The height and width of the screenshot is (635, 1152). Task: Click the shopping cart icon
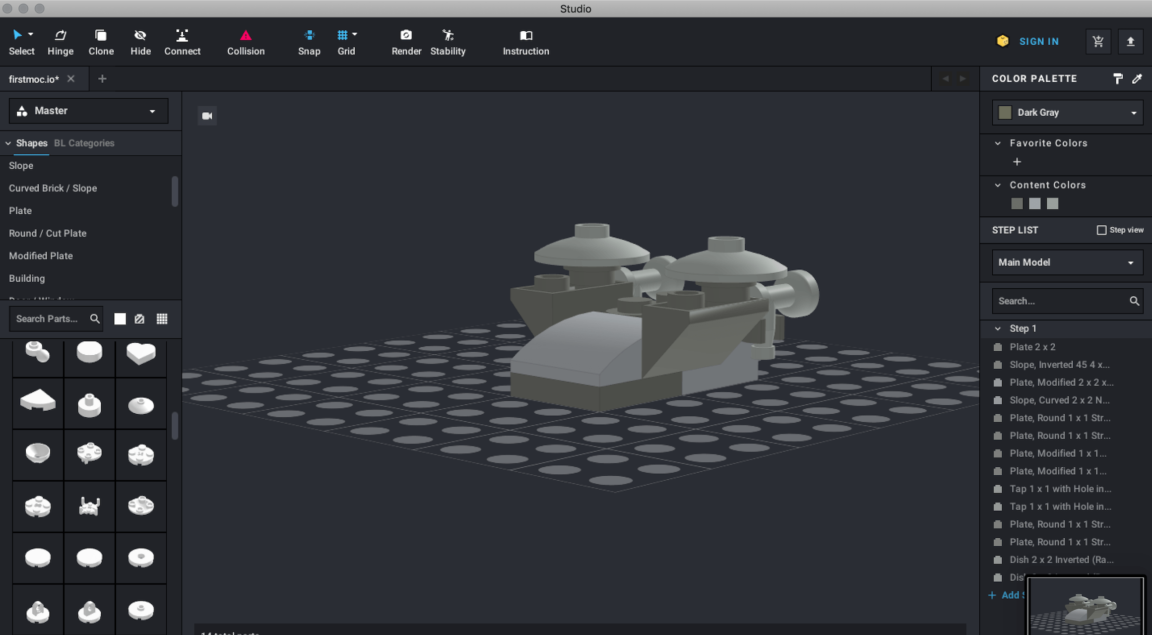(1098, 42)
